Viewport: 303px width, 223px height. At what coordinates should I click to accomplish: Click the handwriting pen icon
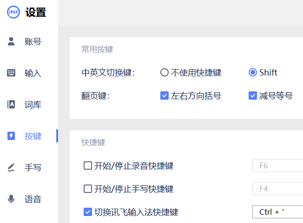click(12, 167)
